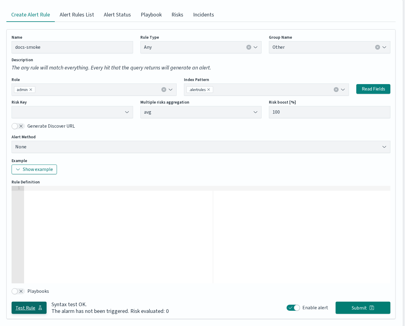Viewport: 405px width, 326px height.
Task: Clear the Group Name selection
Action: [x=378, y=47]
